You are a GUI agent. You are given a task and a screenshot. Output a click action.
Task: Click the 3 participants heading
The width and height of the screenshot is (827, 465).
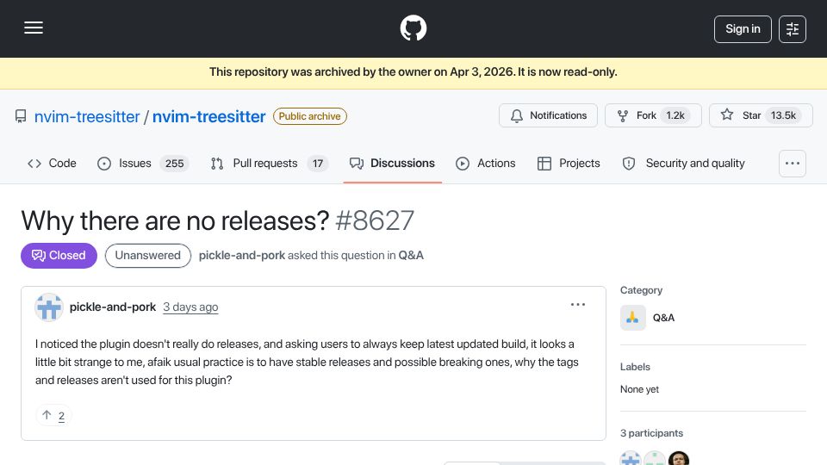click(651, 433)
